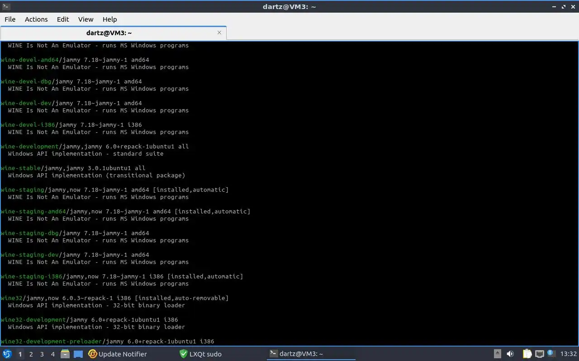Select the dartz@VM3: ~ terminal tab

(x=113, y=33)
